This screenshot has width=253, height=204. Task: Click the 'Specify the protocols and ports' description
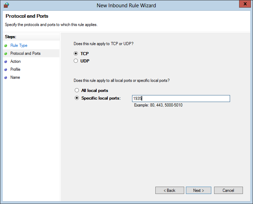click(51, 25)
